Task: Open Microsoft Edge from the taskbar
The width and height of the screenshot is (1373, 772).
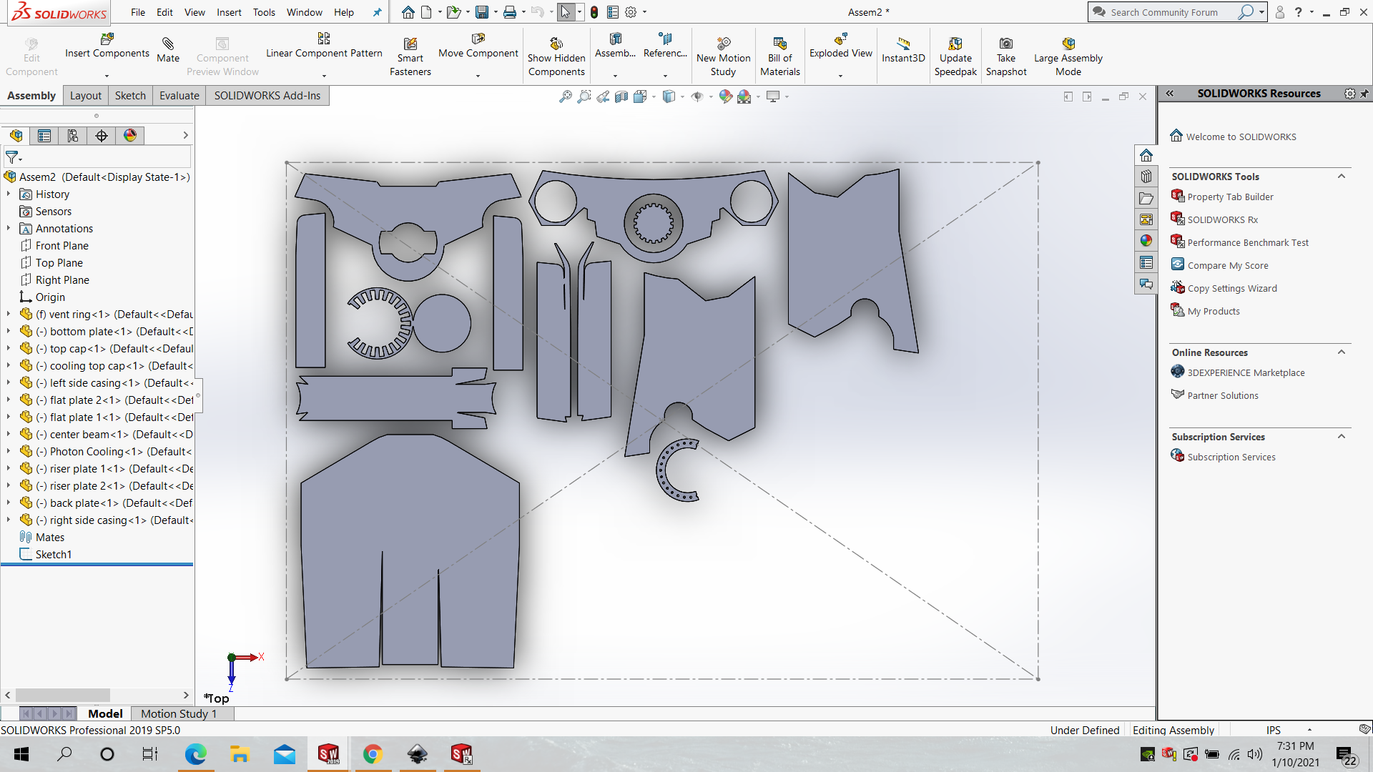Action: coord(195,754)
